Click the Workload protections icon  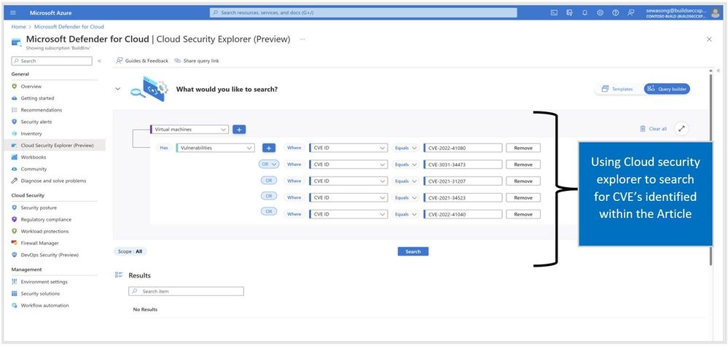[15, 231]
